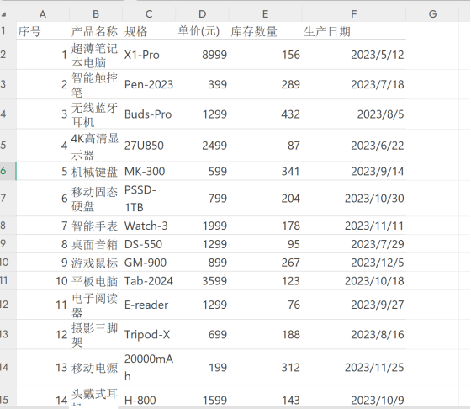Select the 机械键盘 product cell
The image size is (471, 409).
pos(96,172)
